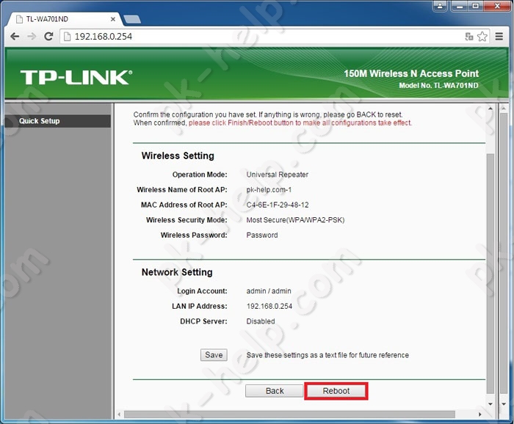Bookmark page with the star icon
The image size is (514, 424).
[x=482, y=37]
